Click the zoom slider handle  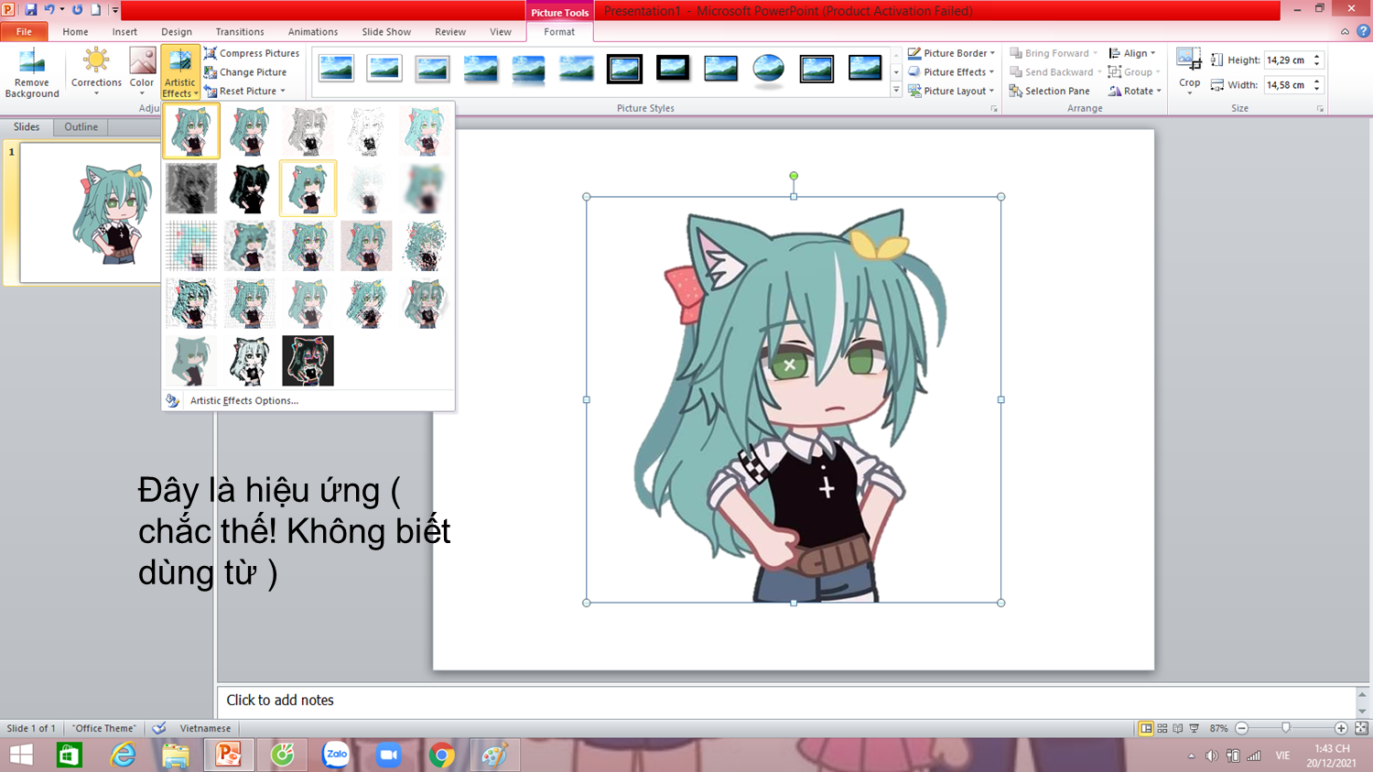click(x=1286, y=728)
